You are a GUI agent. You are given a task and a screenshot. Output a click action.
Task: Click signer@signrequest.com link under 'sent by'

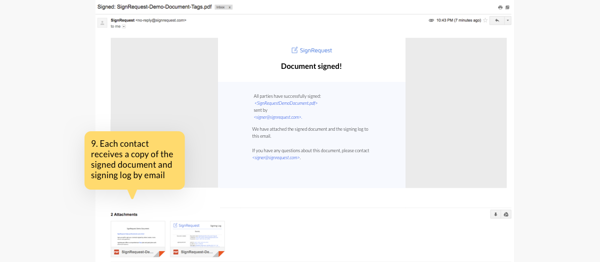tap(277, 117)
